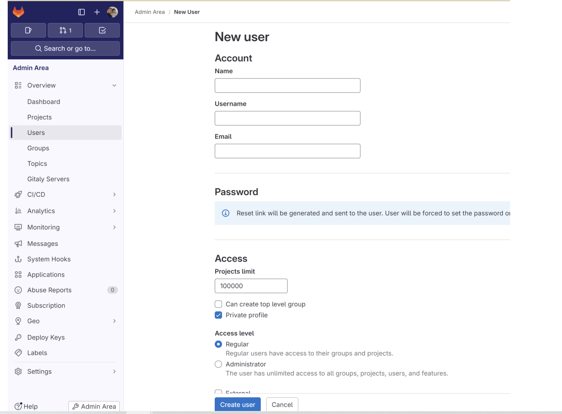Image resolution: width=562 pixels, height=414 pixels.
Task: Focus the Username input field
Action: tap(287, 118)
